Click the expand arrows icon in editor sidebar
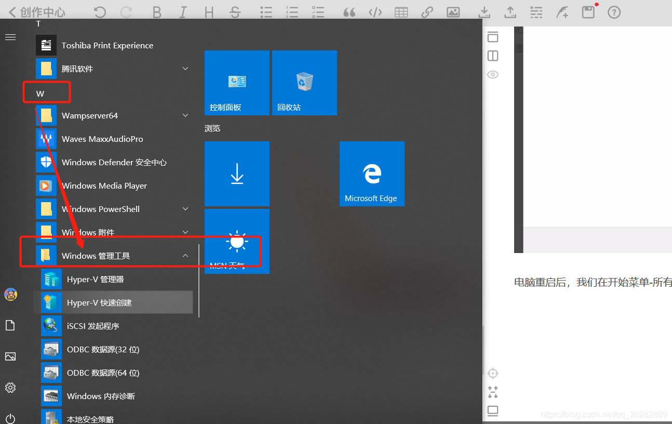 (493, 392)
